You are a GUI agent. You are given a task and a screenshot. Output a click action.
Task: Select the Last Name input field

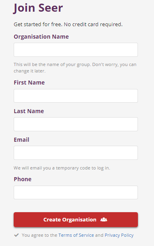(x=76, y=124)
